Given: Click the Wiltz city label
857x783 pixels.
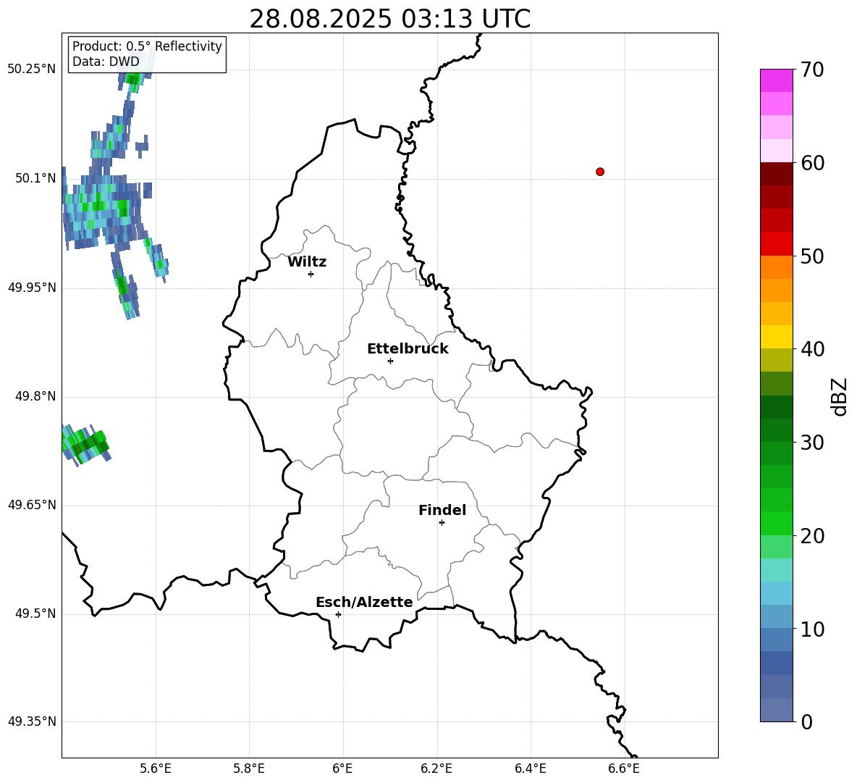Looking at the screenshot, I should click(307, 262).
